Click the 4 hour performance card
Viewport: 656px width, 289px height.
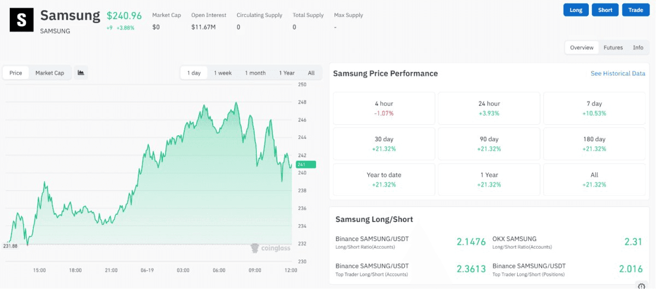384,108
